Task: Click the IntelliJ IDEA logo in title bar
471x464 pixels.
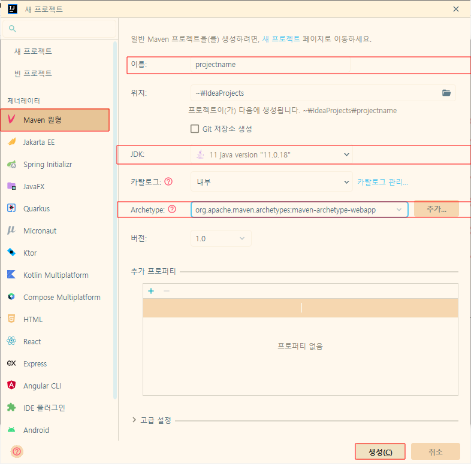Action: 13,9
